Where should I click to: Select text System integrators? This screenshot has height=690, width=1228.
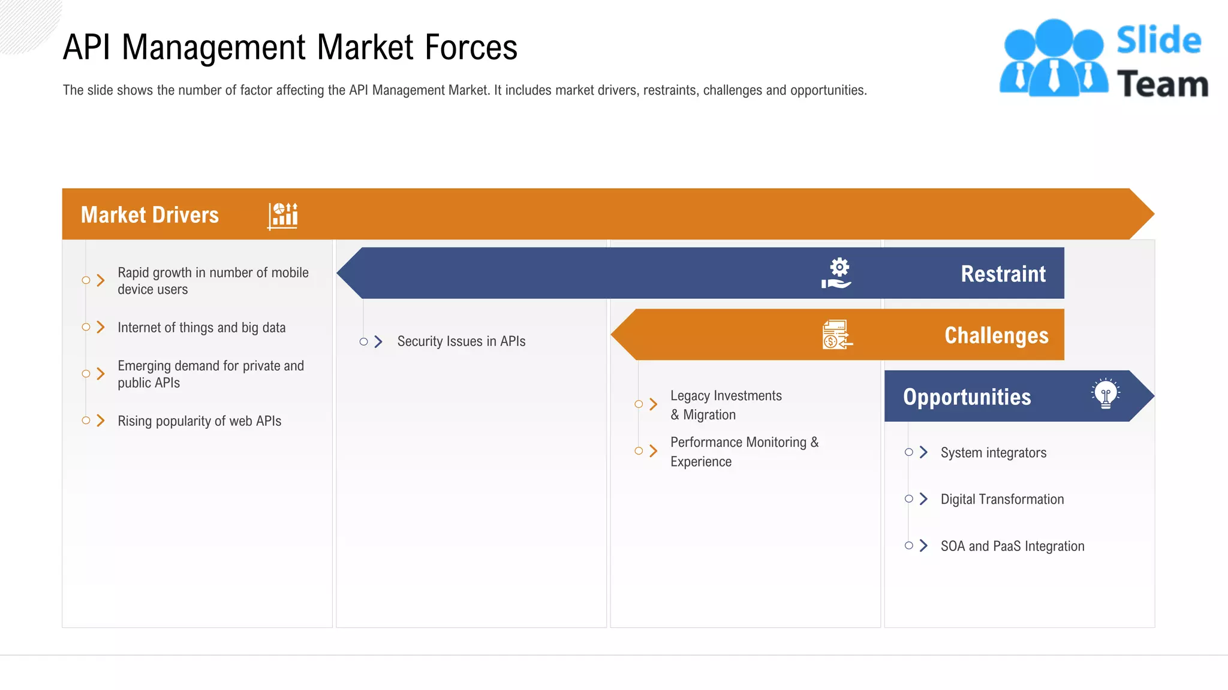pyautogui.click(x=994, y=453)
